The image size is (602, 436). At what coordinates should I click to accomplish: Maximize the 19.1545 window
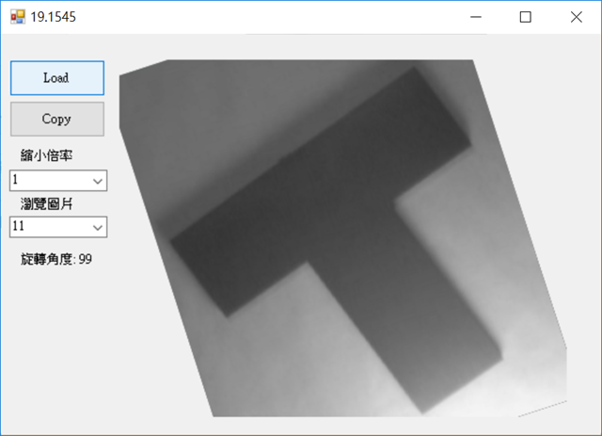[526, 17]
